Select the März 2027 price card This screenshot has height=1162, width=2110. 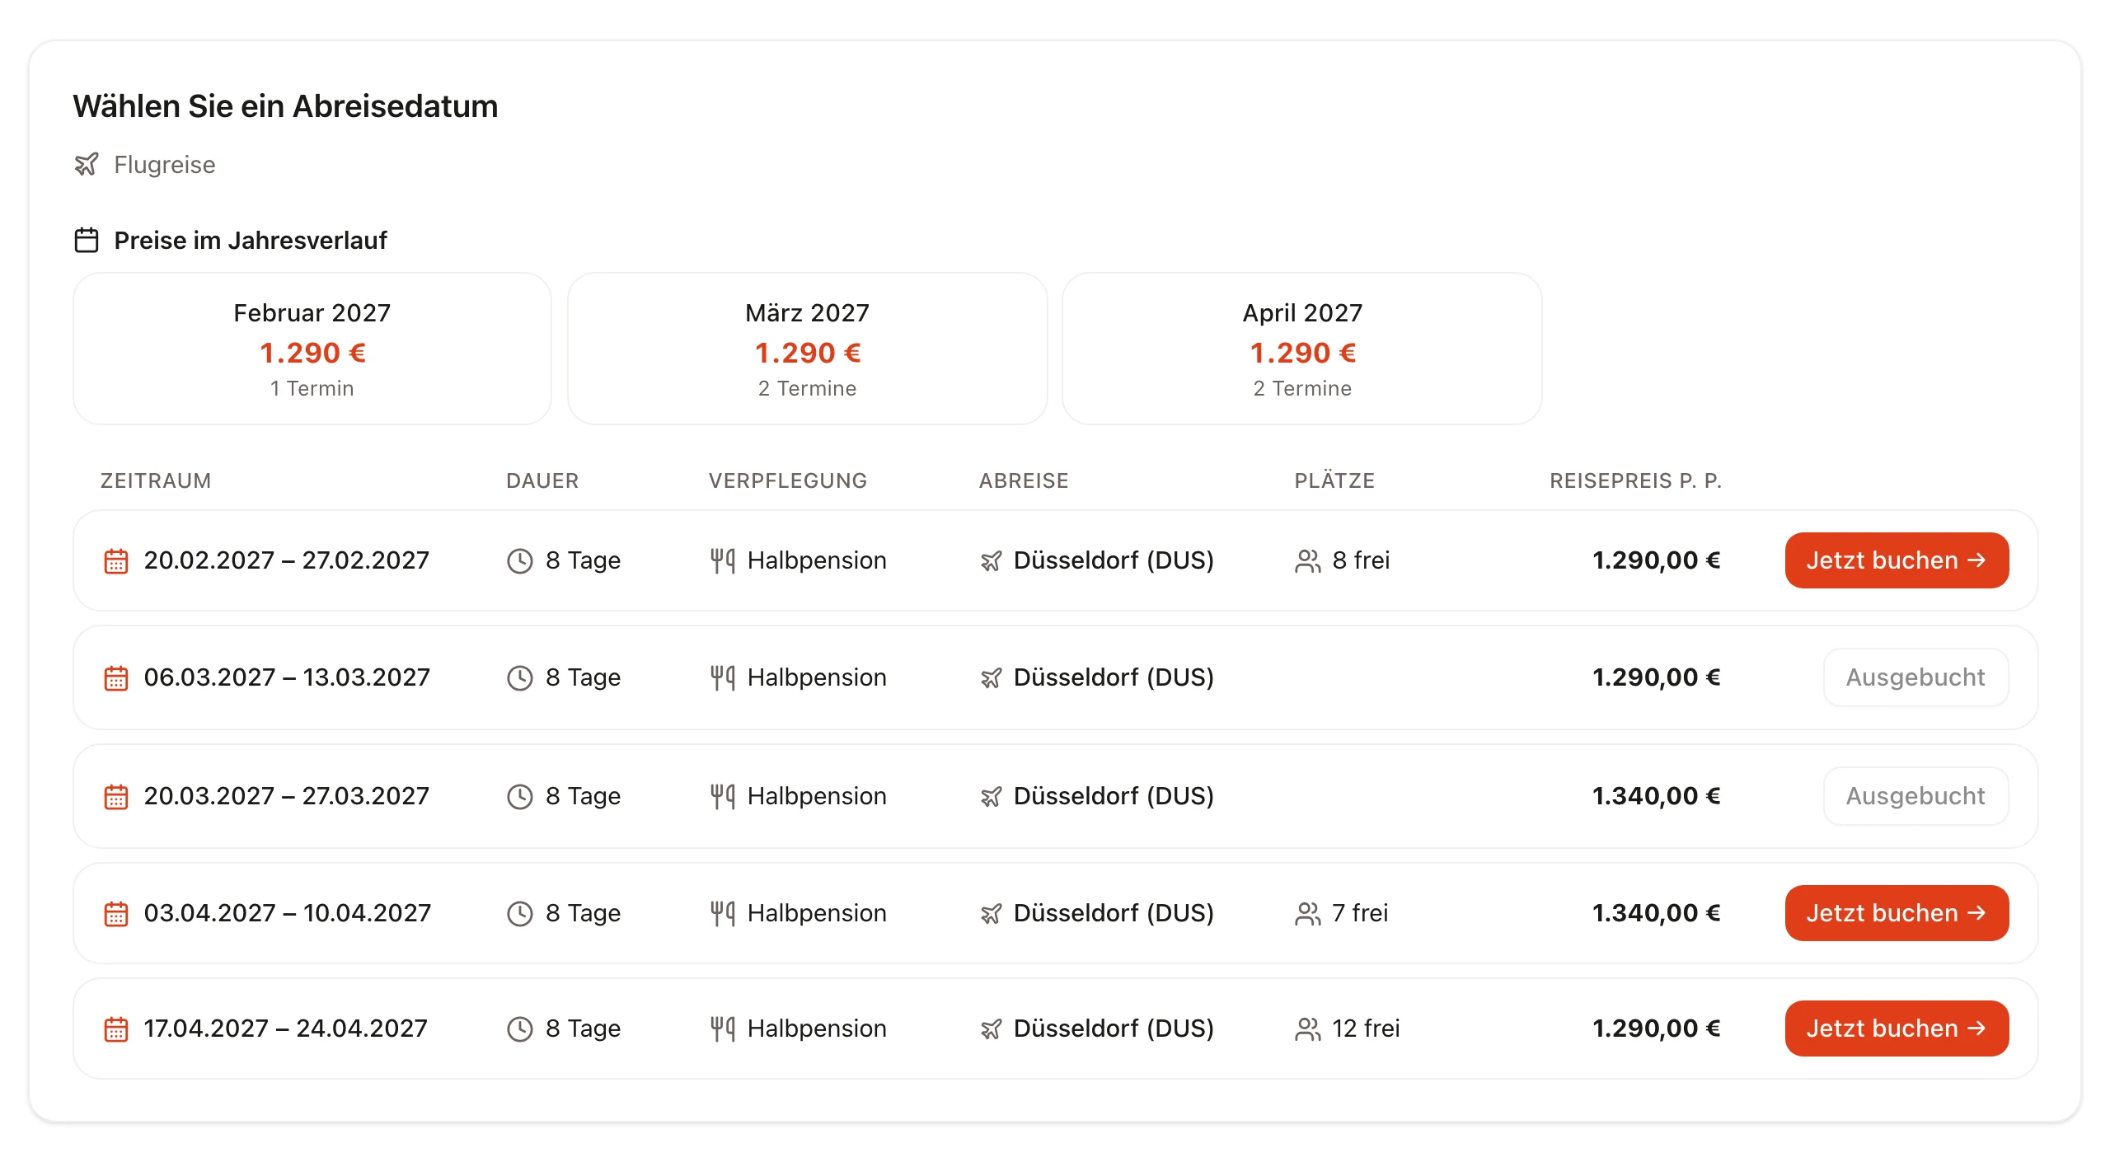808,349
